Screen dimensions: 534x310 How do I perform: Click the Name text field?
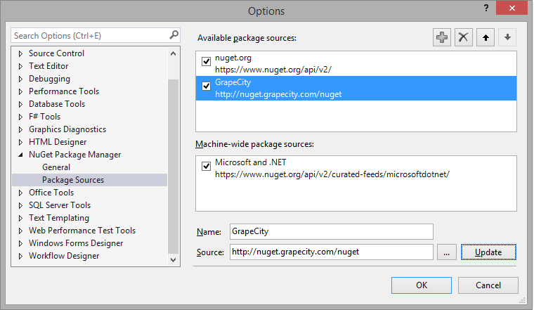(x=331, y=231)
